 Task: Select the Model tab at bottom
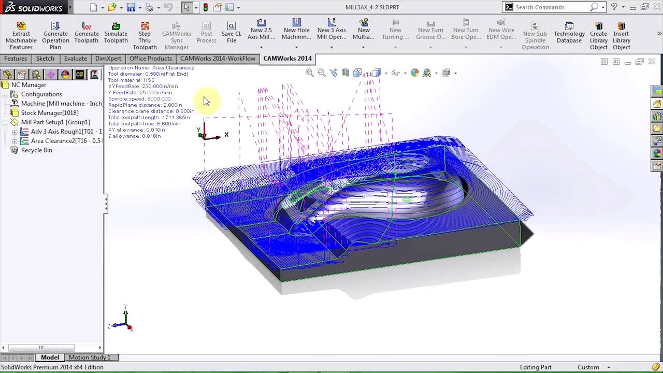50,357
